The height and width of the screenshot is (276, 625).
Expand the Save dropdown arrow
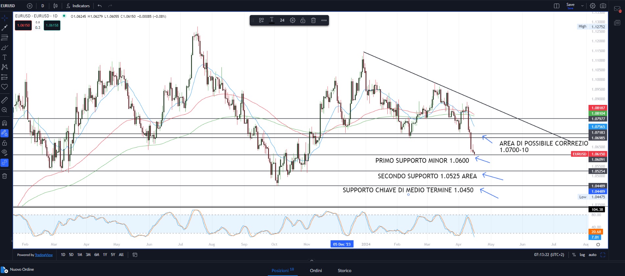(582, 6)
